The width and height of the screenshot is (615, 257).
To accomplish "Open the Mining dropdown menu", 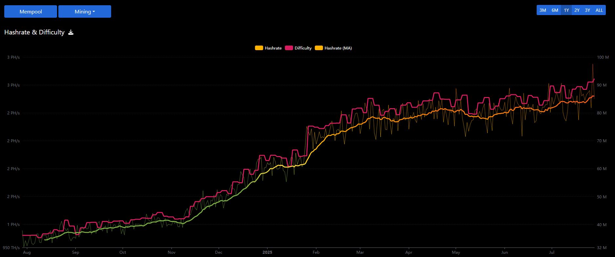I will 85,11.
